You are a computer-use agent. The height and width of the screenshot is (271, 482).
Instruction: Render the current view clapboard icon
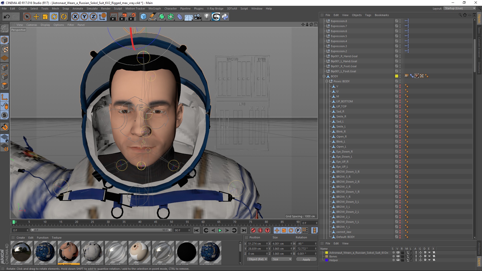113,17
